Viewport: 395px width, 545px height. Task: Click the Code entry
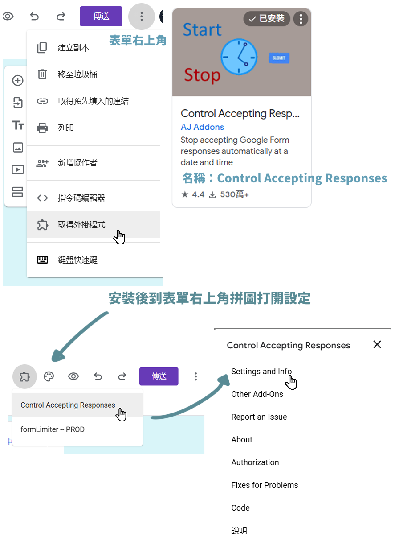click(240, 508)
